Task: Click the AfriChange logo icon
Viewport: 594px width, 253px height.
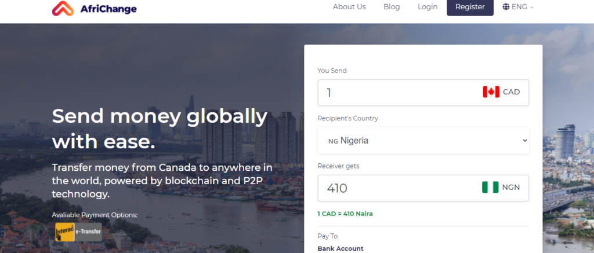Action: (x=63, y=8)
